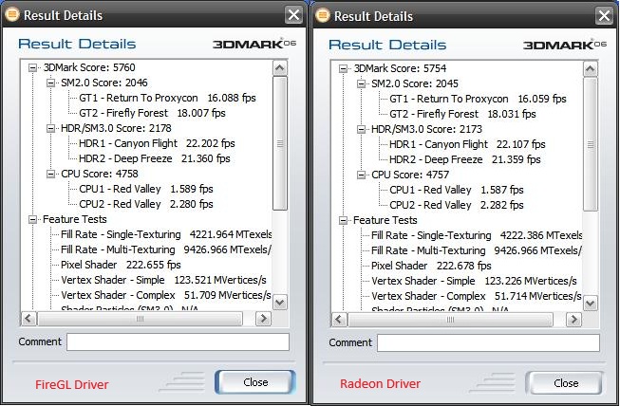The width and height of the screenshot is (620, 406).
Task: Click up arrow on right window's vertical scrollbar
Action: coord(590,68)
